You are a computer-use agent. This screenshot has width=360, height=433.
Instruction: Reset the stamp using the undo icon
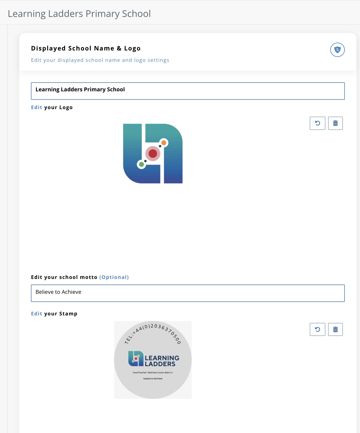[317, 329]
